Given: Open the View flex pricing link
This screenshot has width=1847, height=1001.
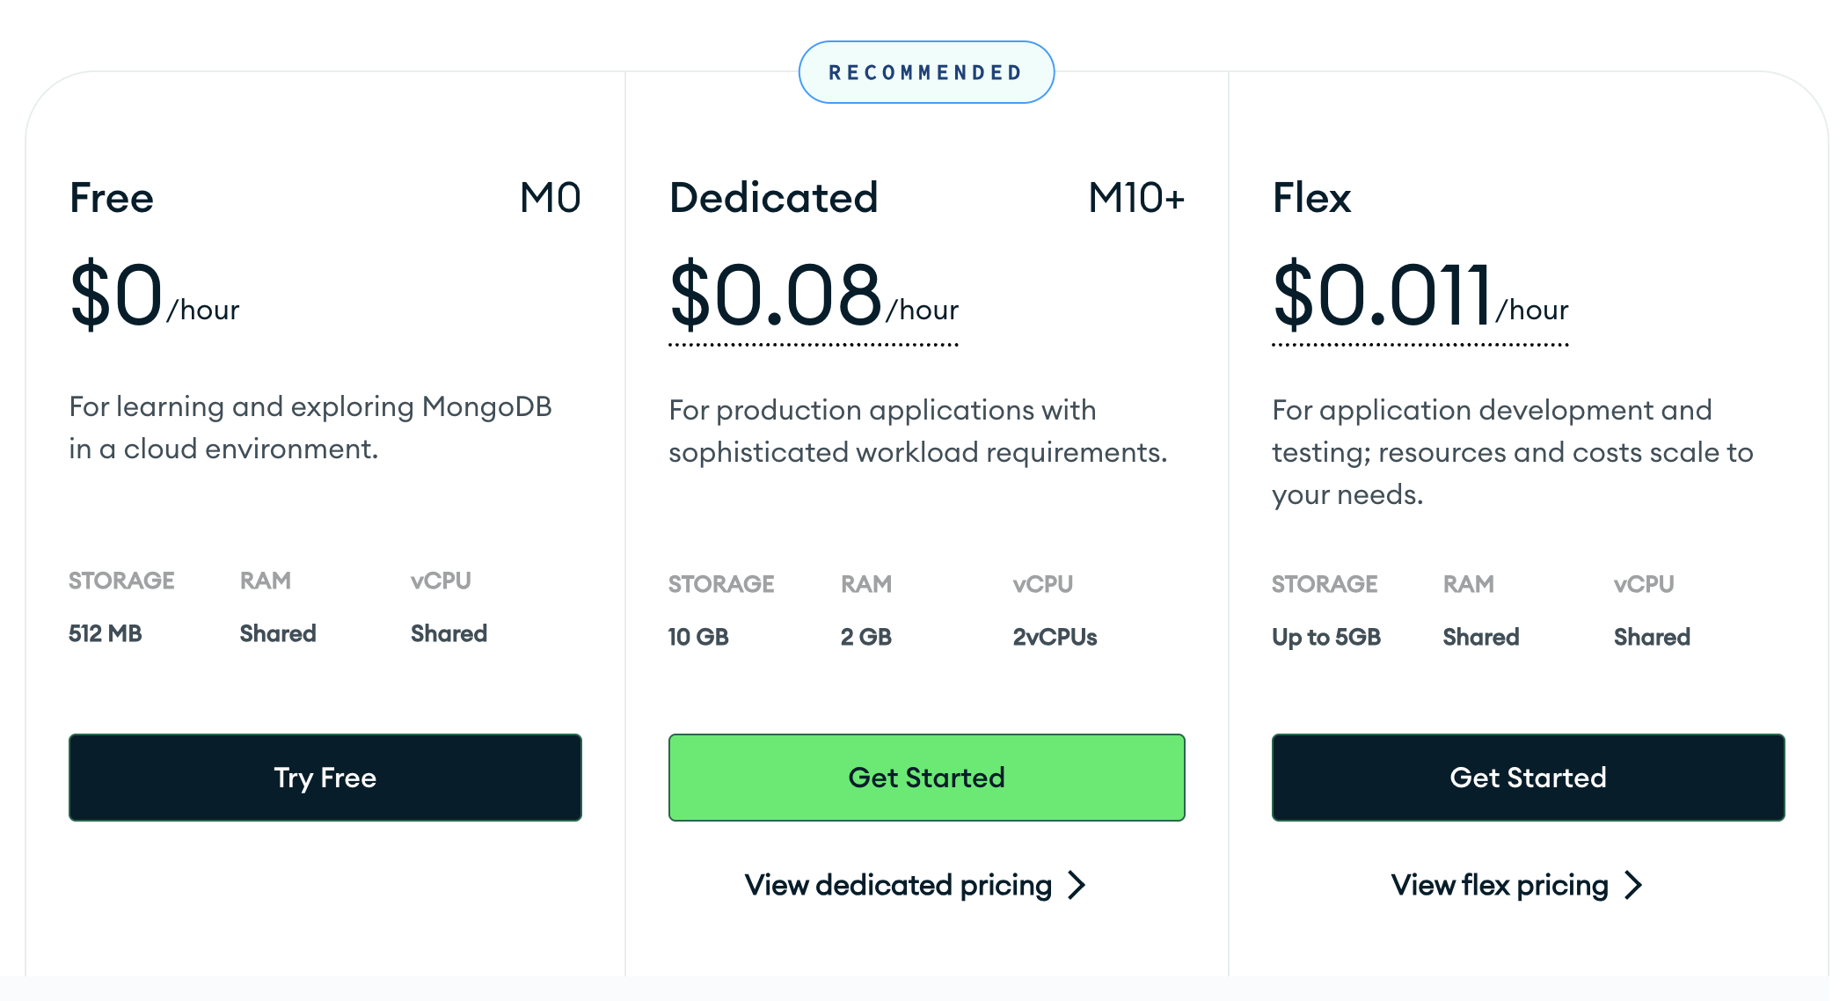Looking at the screenshot, I should (1499, 885).
